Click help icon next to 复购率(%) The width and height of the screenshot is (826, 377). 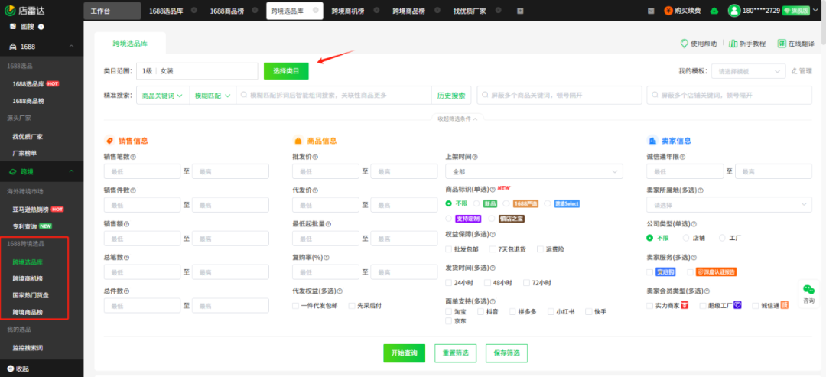point(327,258)
